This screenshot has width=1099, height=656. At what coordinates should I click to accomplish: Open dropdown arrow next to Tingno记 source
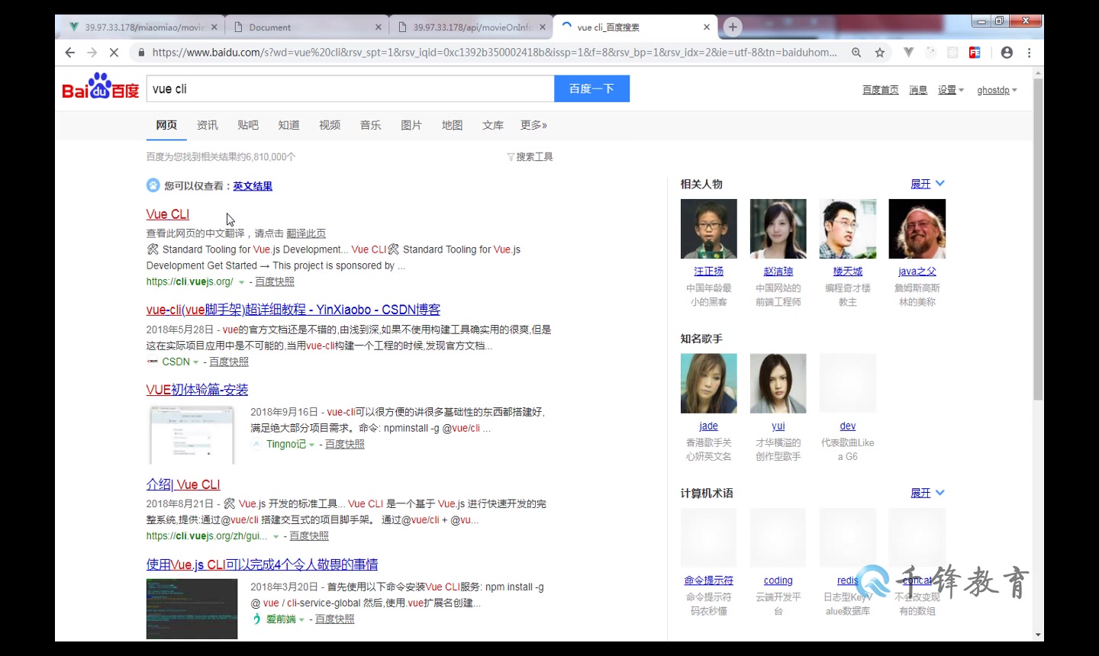pos(311,445)
